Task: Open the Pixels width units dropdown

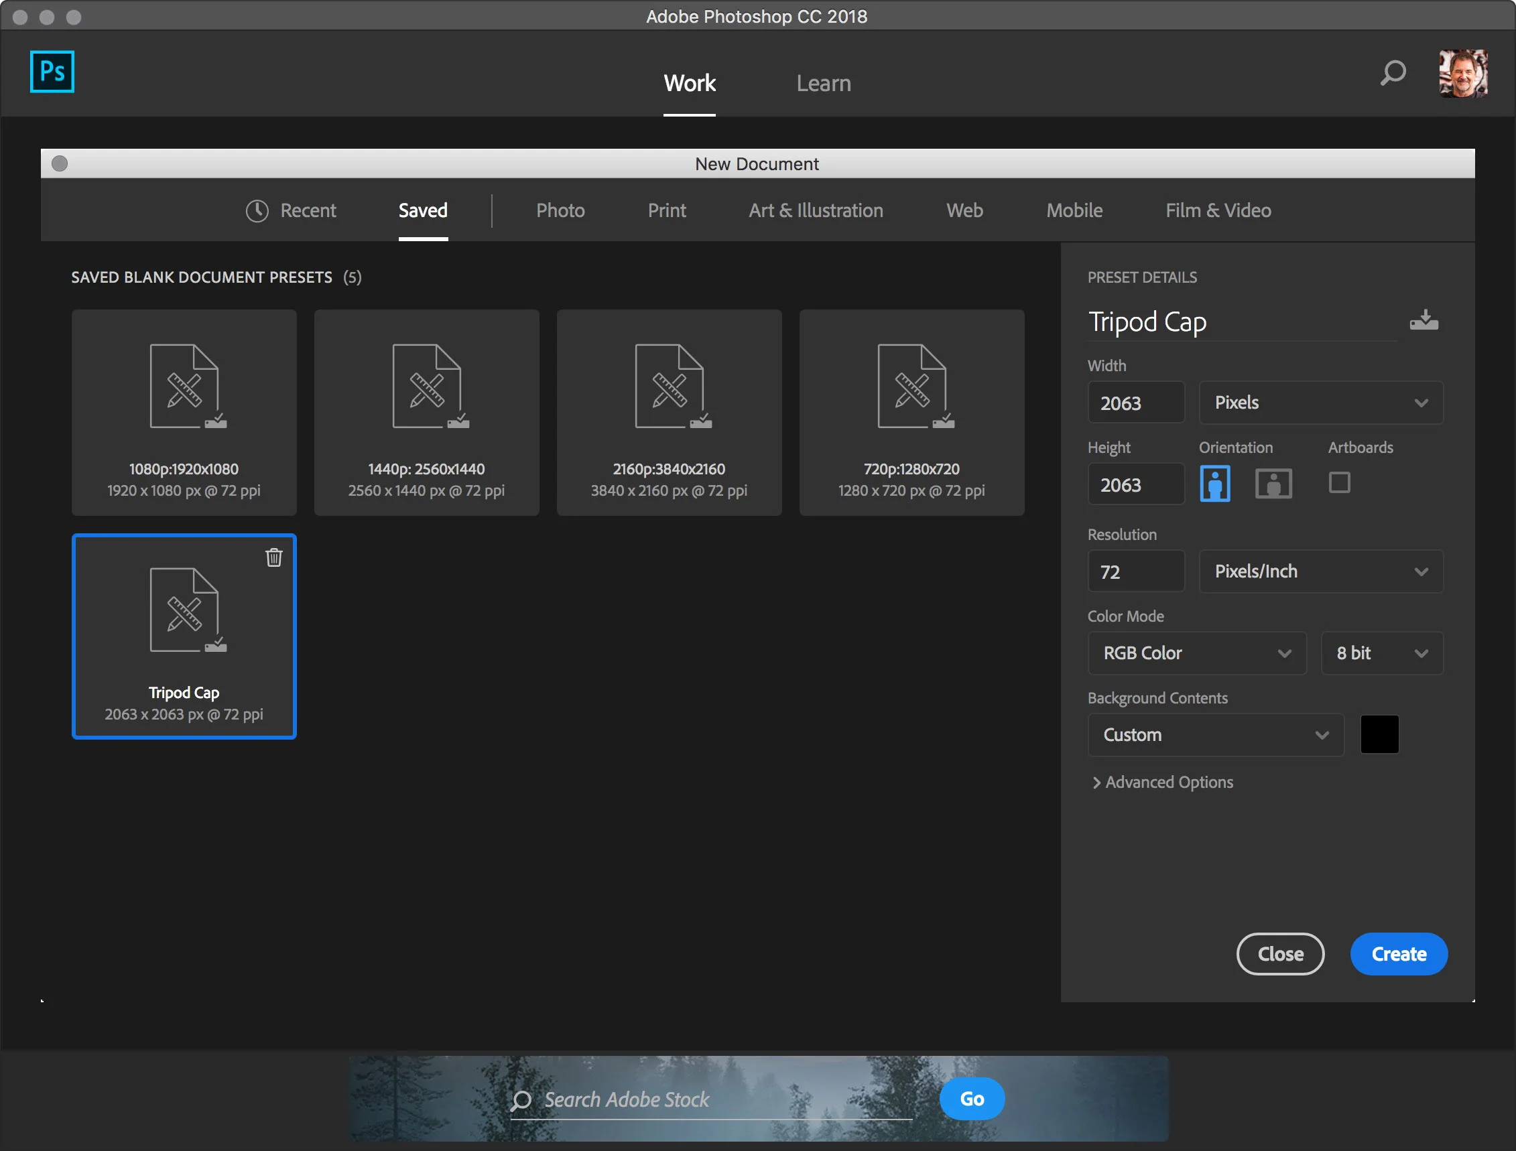Action: pos(1320,403)
